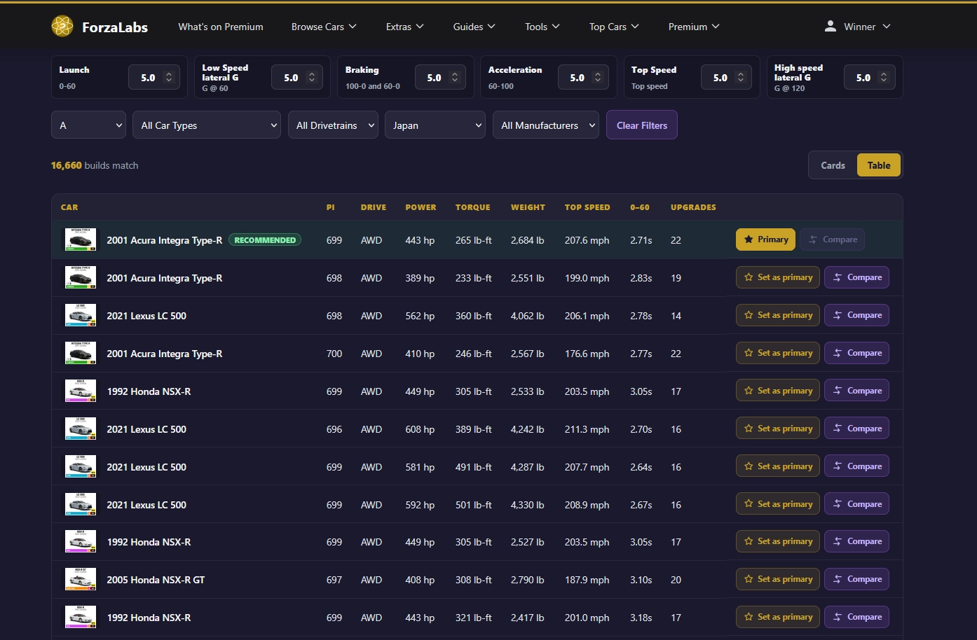Switch the results view to Cards
This screenshot has width=977, height=640.
[x=833, y=165]
